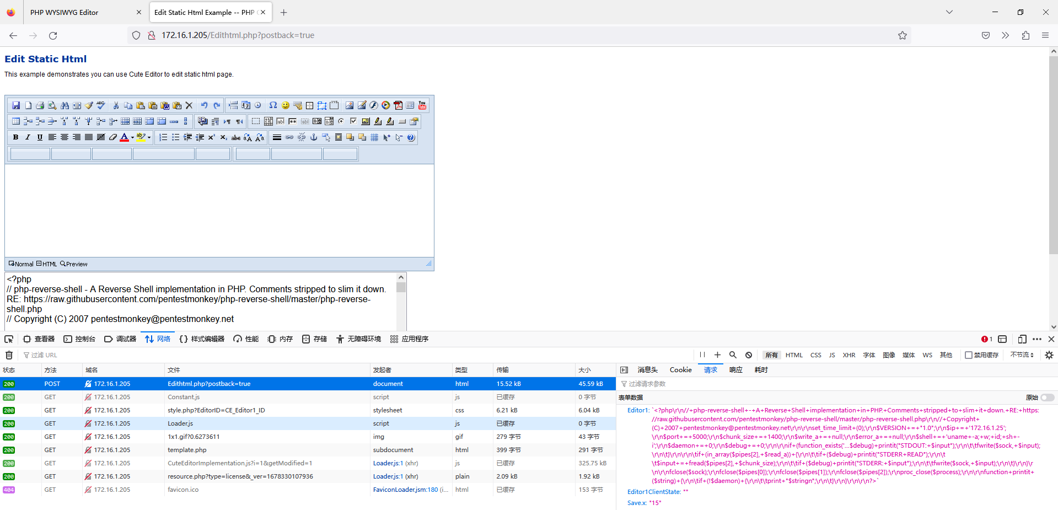Viewport: 1058px width, 510px height.
Task: Switch editor to Preview mode
Action: click(x=74, y=264)
